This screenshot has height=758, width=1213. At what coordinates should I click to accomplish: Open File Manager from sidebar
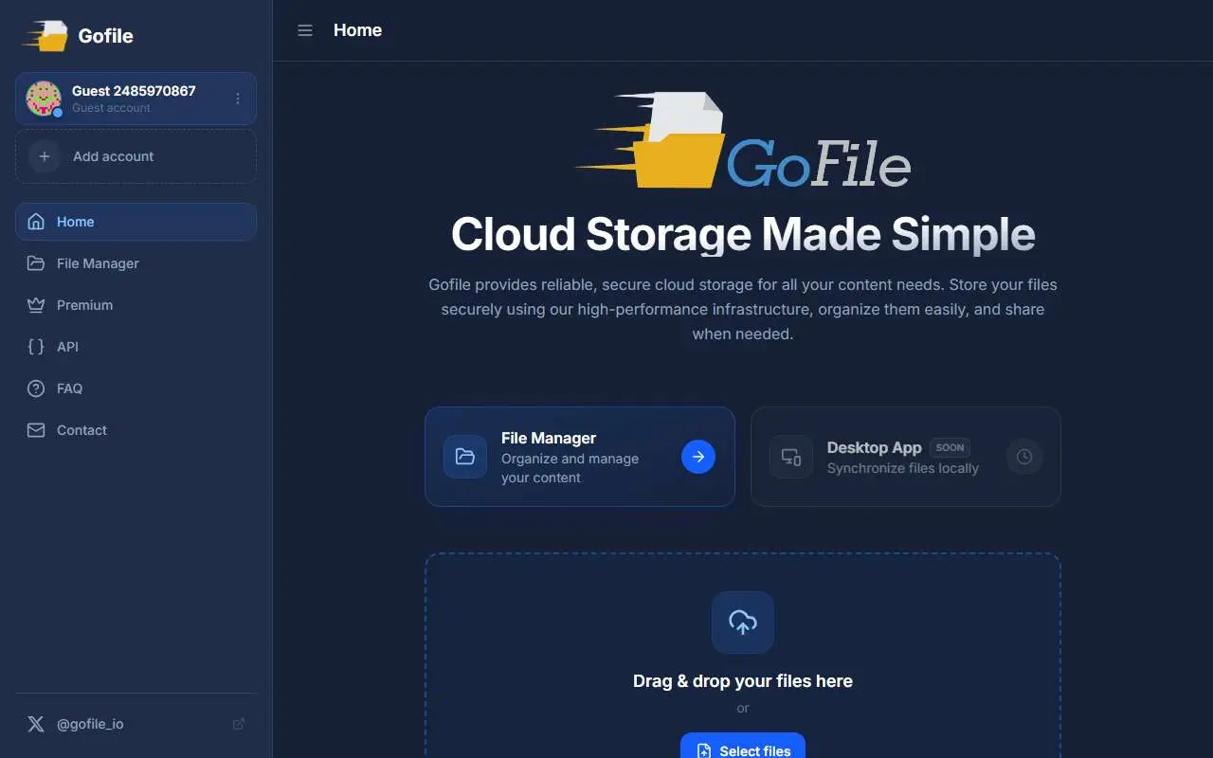[x=136, y=263]
